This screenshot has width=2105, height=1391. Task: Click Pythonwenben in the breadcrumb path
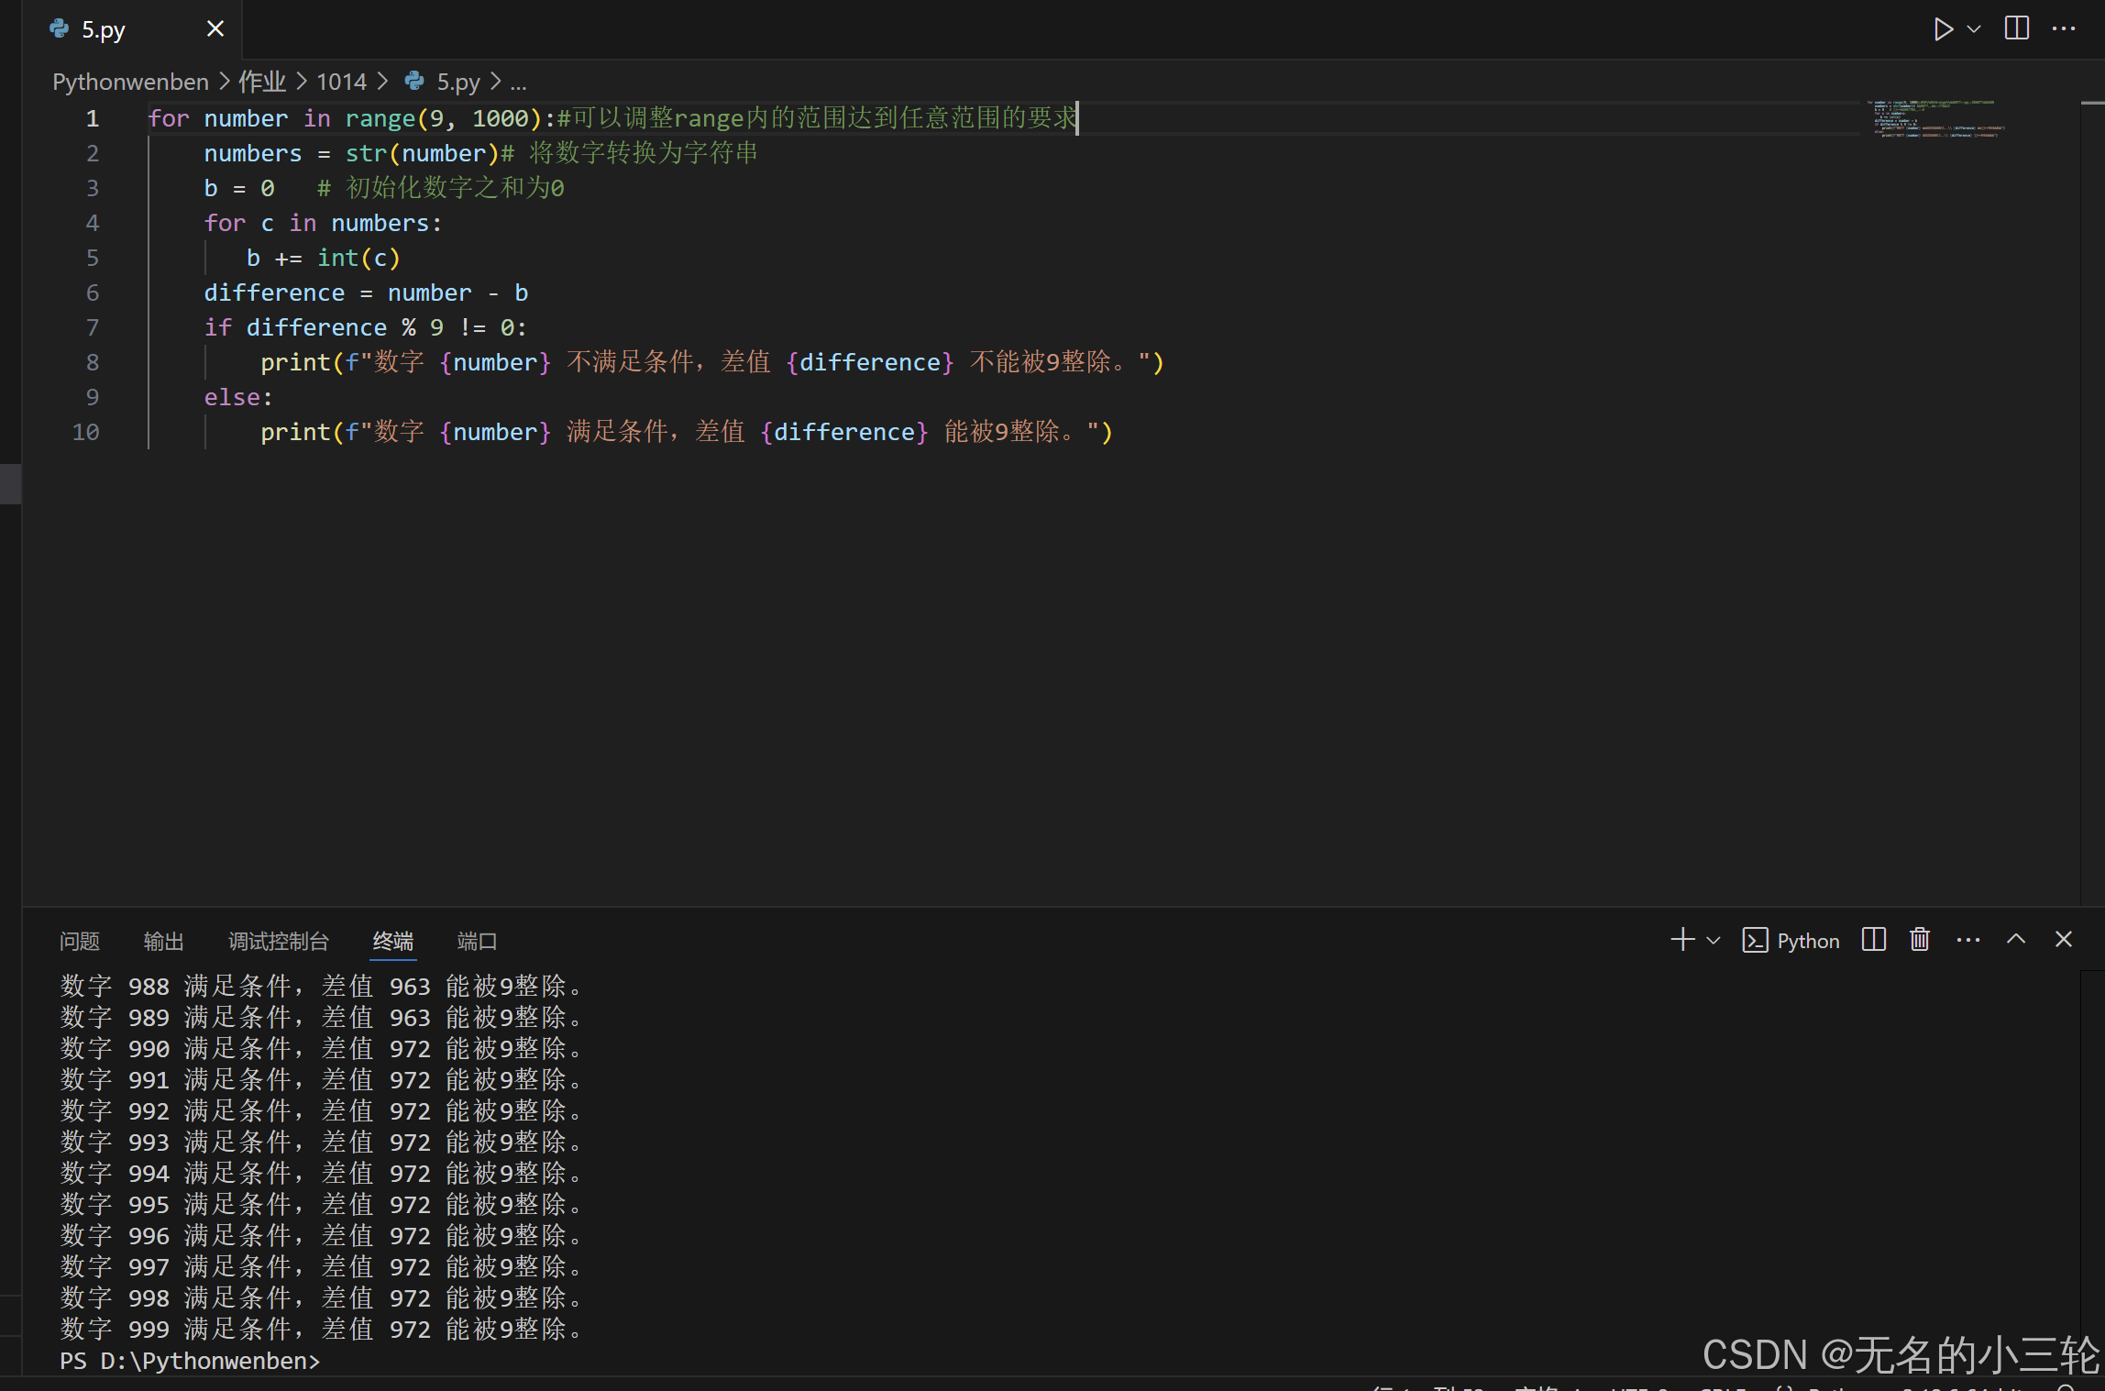click(130, 82)
